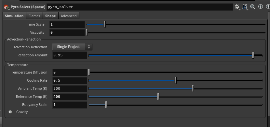Click the pyro_solver node name field
The height and width of the screenshot is (127, 270).
pyautogui.click(x=140, y=7)
